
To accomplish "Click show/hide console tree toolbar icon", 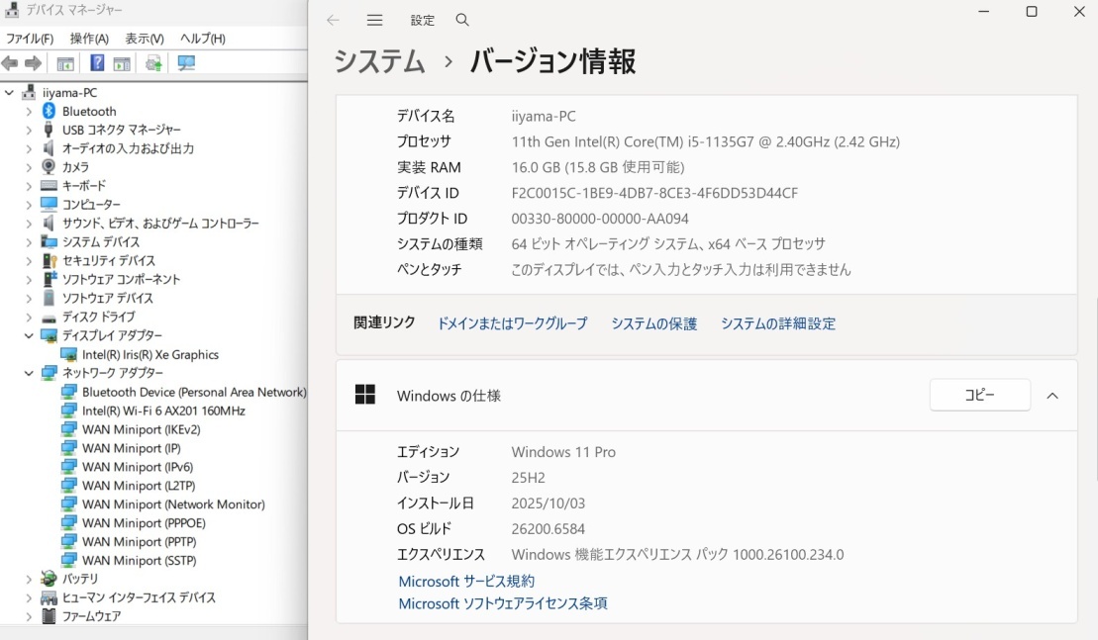I will pos(65,63).
